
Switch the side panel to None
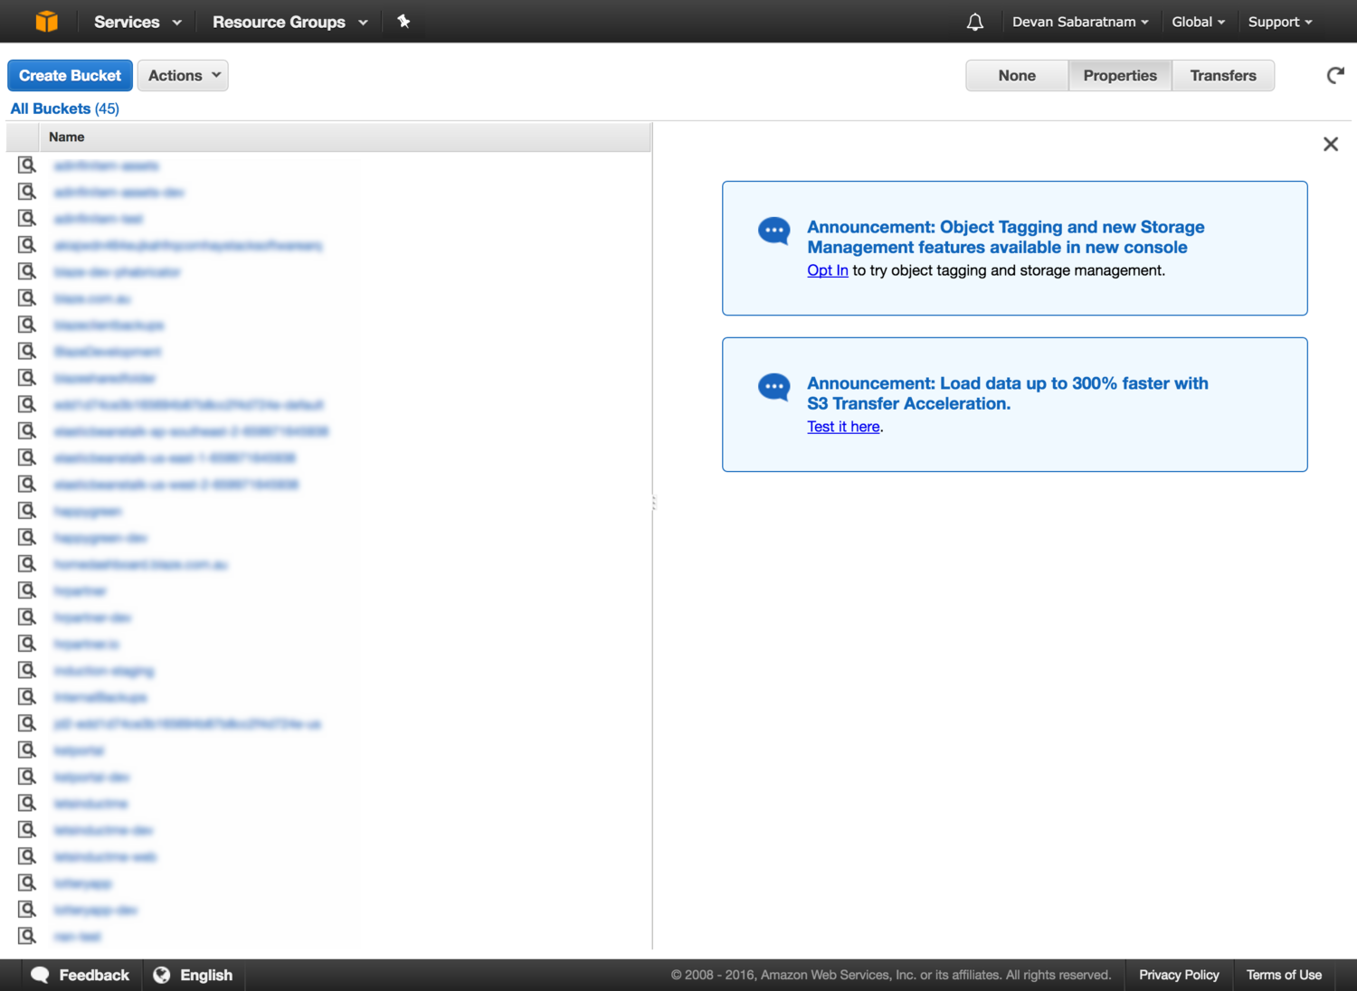pyautogui.click(x=1017, y=75)
